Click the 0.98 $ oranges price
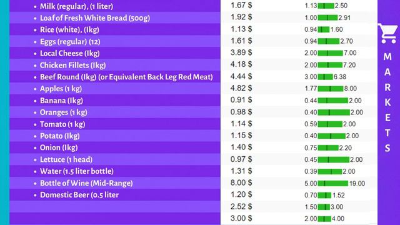The height and width of the screenshot is (225, 400). pyautogui.click(x=241, y=112)
